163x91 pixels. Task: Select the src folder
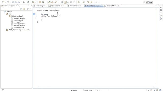click(x=10, y=14)
